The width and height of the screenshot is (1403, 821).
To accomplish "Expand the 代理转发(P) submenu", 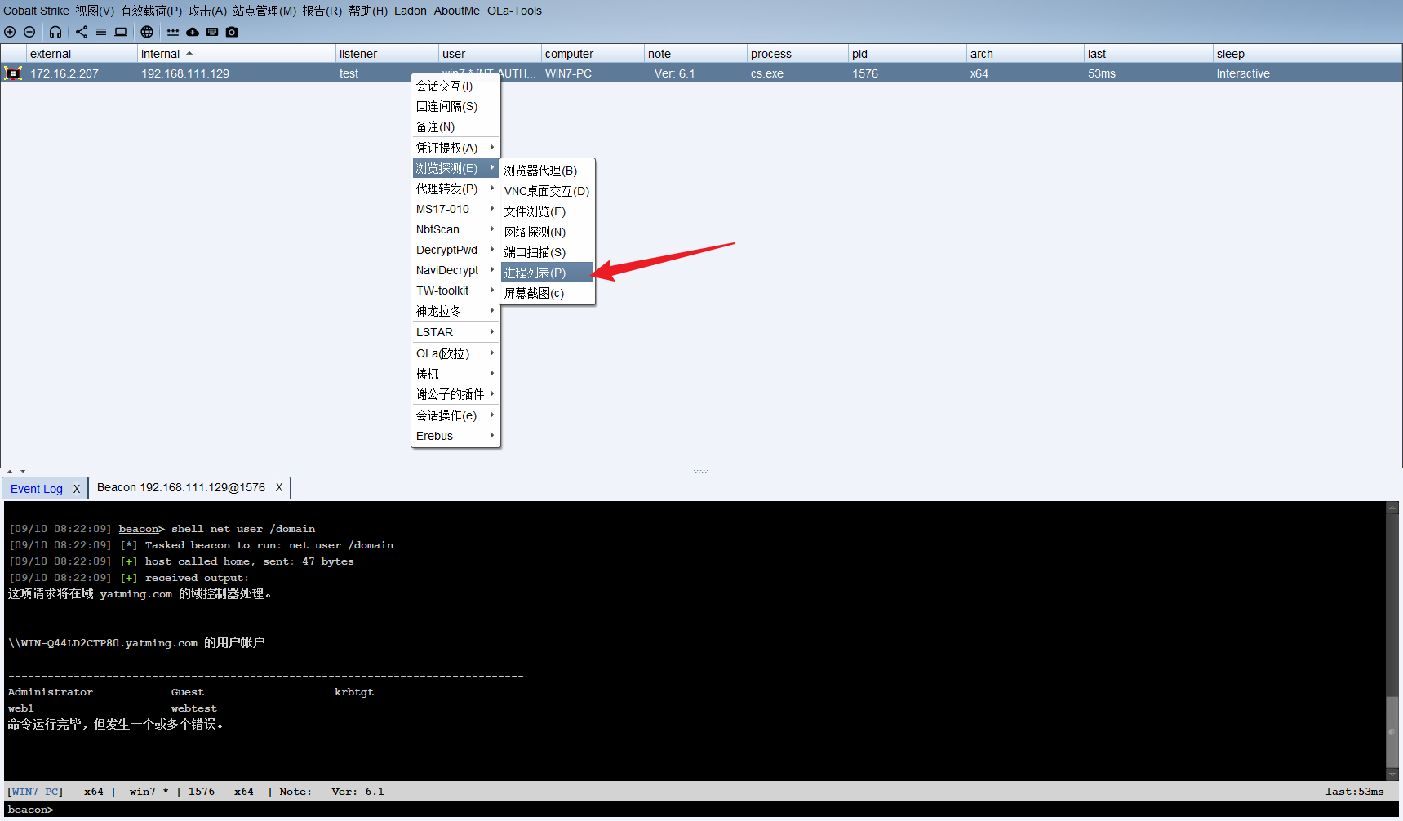I will click(x=455, y=189).
